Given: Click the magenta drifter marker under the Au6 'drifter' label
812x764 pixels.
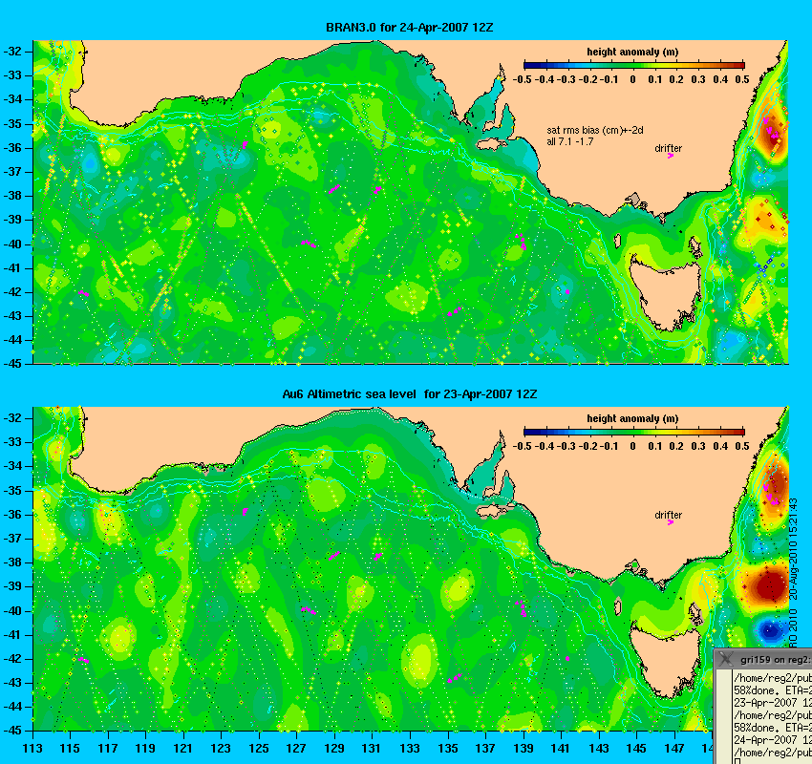Looking at the screenshot, I should pyautogui.click(x=671, y=522).
